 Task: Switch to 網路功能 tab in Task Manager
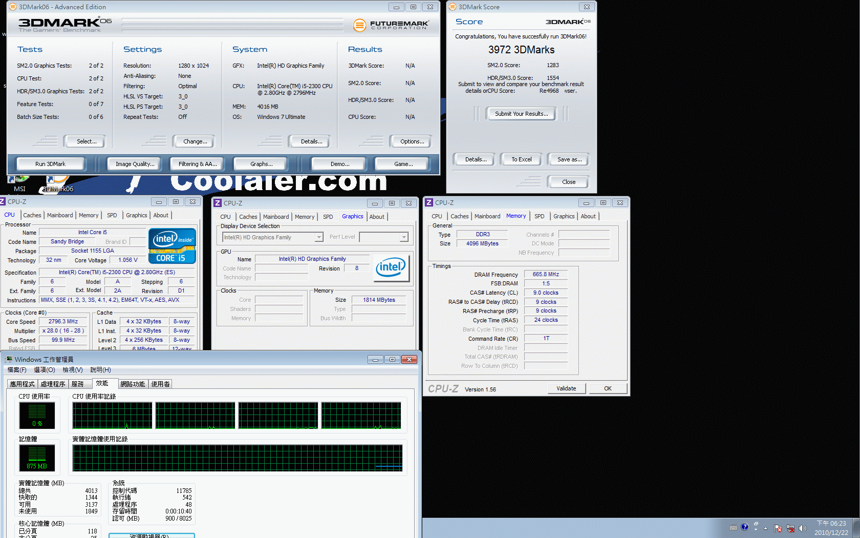(x=133, y=384)
